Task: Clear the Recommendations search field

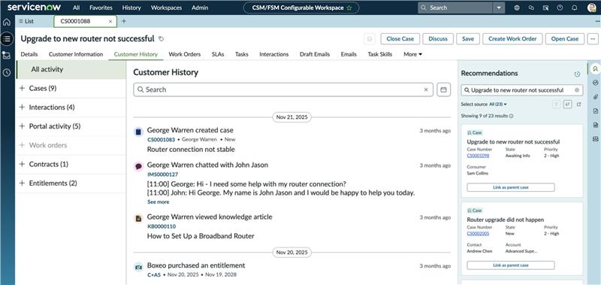Action: tap(576, 90)
